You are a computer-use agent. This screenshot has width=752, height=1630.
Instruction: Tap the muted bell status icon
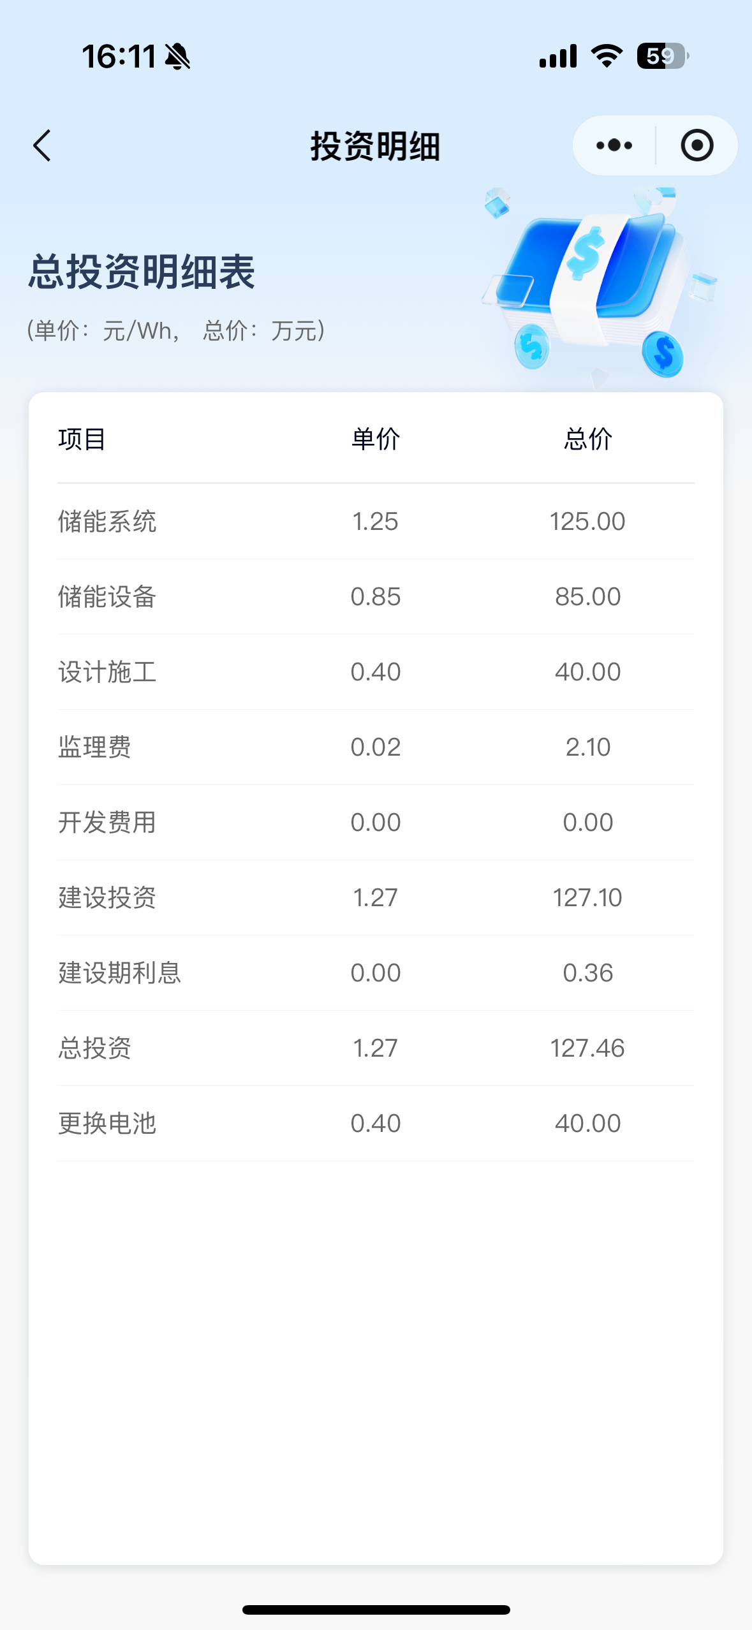click(177, 57)
